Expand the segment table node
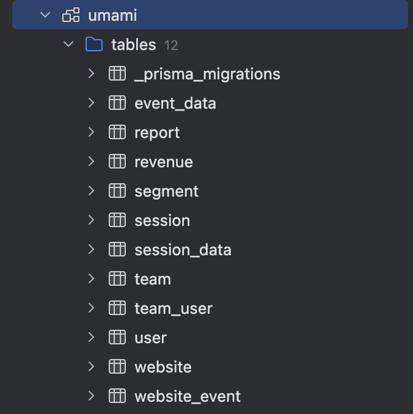The width and height of the screenshot is (413, 414). pyautogui.click(x=91, y=191)
